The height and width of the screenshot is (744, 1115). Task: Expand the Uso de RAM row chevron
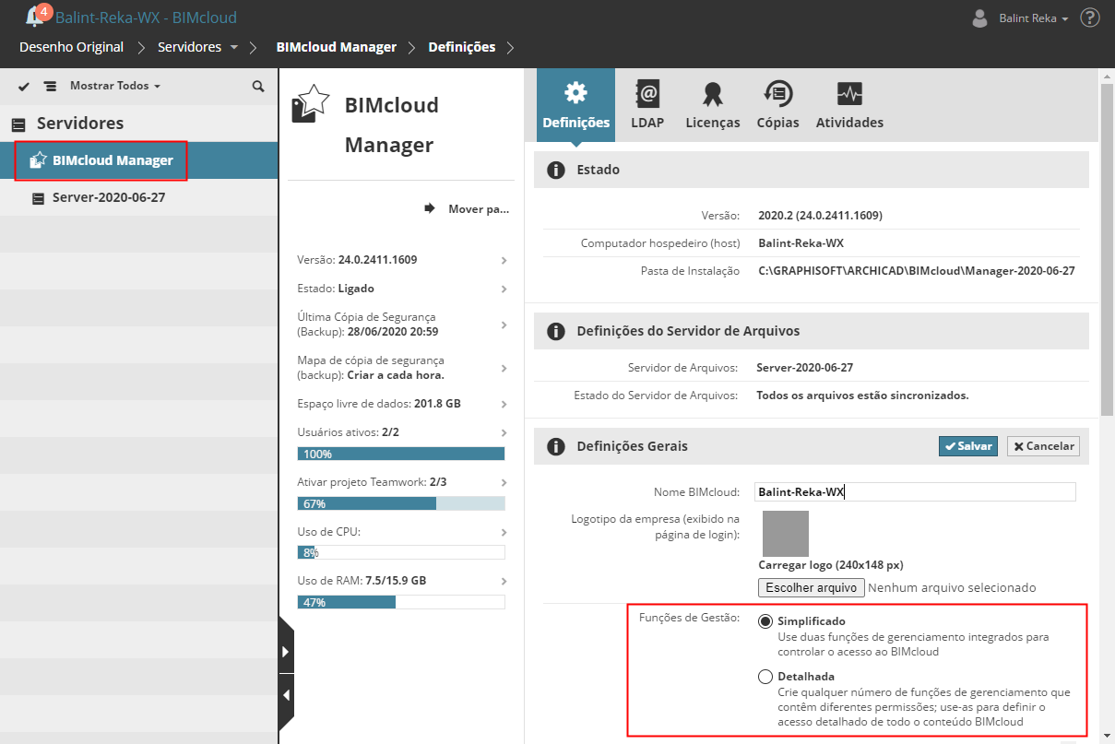pyautogui.click(x=504, y=582)
